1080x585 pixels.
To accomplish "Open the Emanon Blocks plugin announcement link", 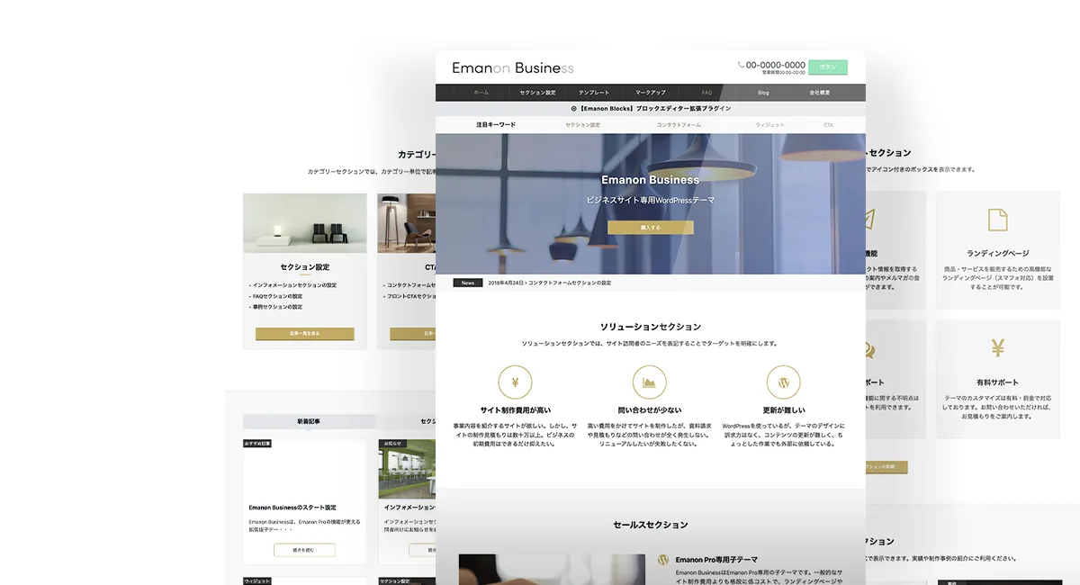I will (655, 109).
